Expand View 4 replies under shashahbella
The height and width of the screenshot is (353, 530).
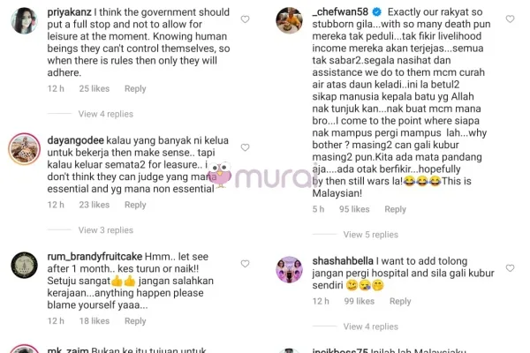click(x=371, y=327)
